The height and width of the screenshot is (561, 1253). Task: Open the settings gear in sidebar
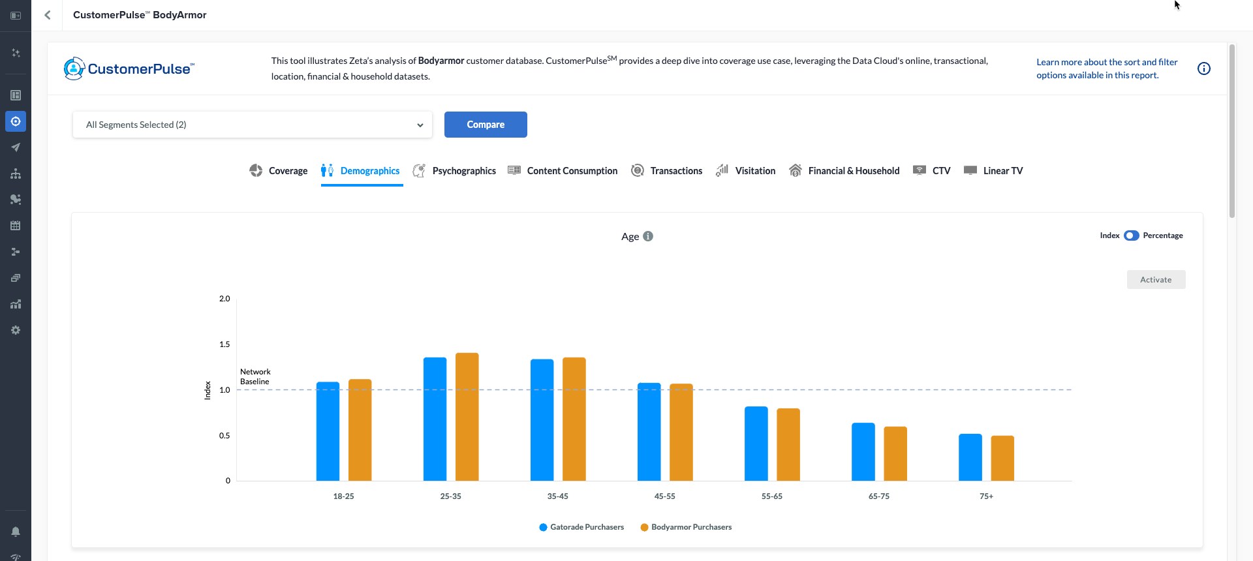(x=16, y=330)
